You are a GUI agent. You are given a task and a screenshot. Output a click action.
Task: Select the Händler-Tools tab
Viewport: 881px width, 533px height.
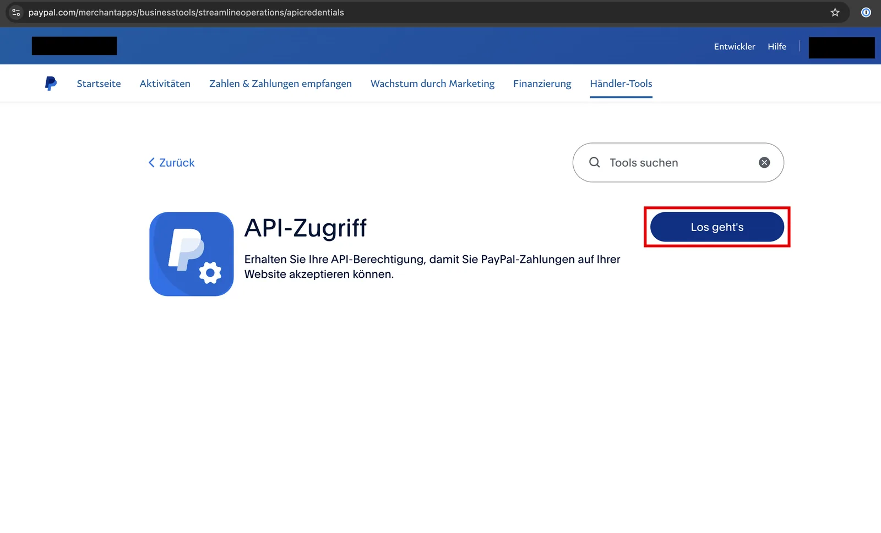(x=621, y=84)
